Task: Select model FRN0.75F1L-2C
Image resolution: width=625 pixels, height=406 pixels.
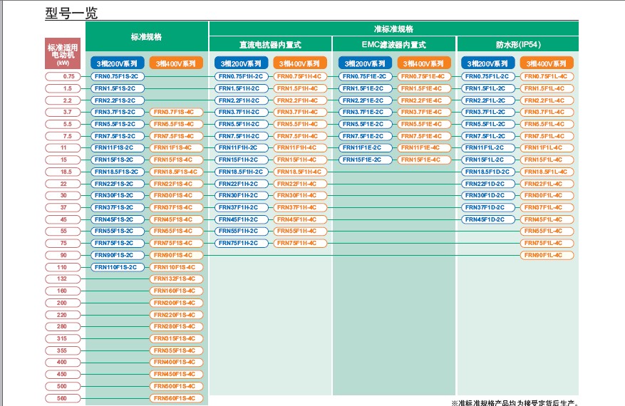Action: [x=488, y=76]
